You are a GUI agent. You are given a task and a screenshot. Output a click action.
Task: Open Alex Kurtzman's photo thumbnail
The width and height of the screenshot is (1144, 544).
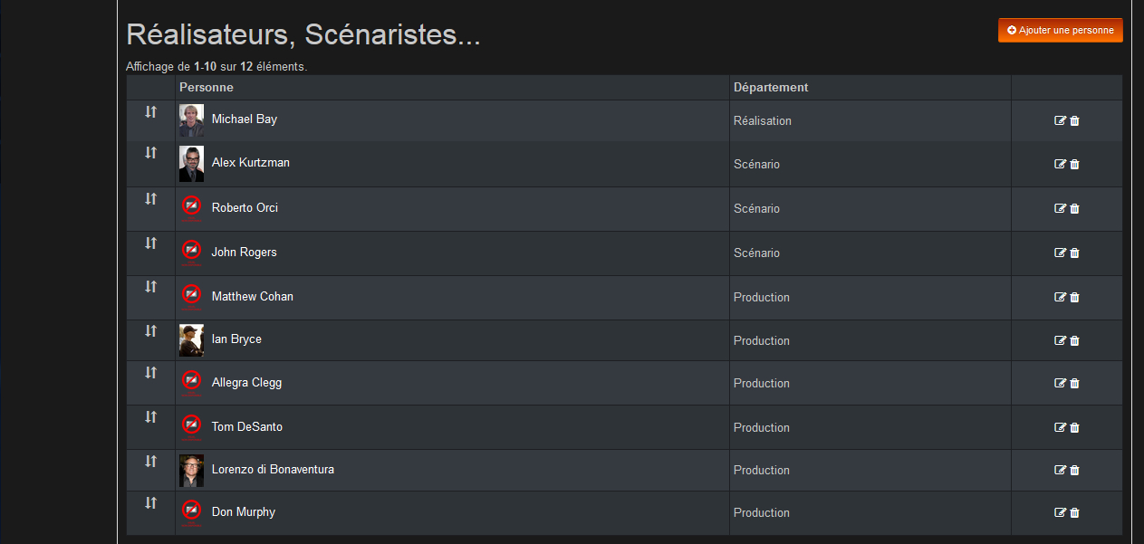click(191, 164)
